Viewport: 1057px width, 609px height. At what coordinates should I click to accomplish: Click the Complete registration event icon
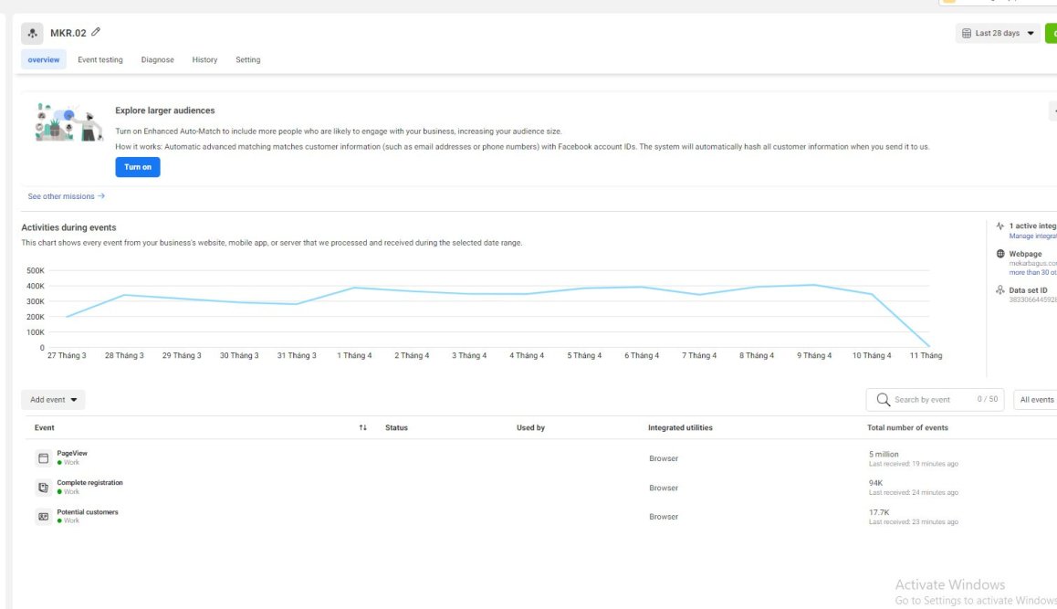43,487
